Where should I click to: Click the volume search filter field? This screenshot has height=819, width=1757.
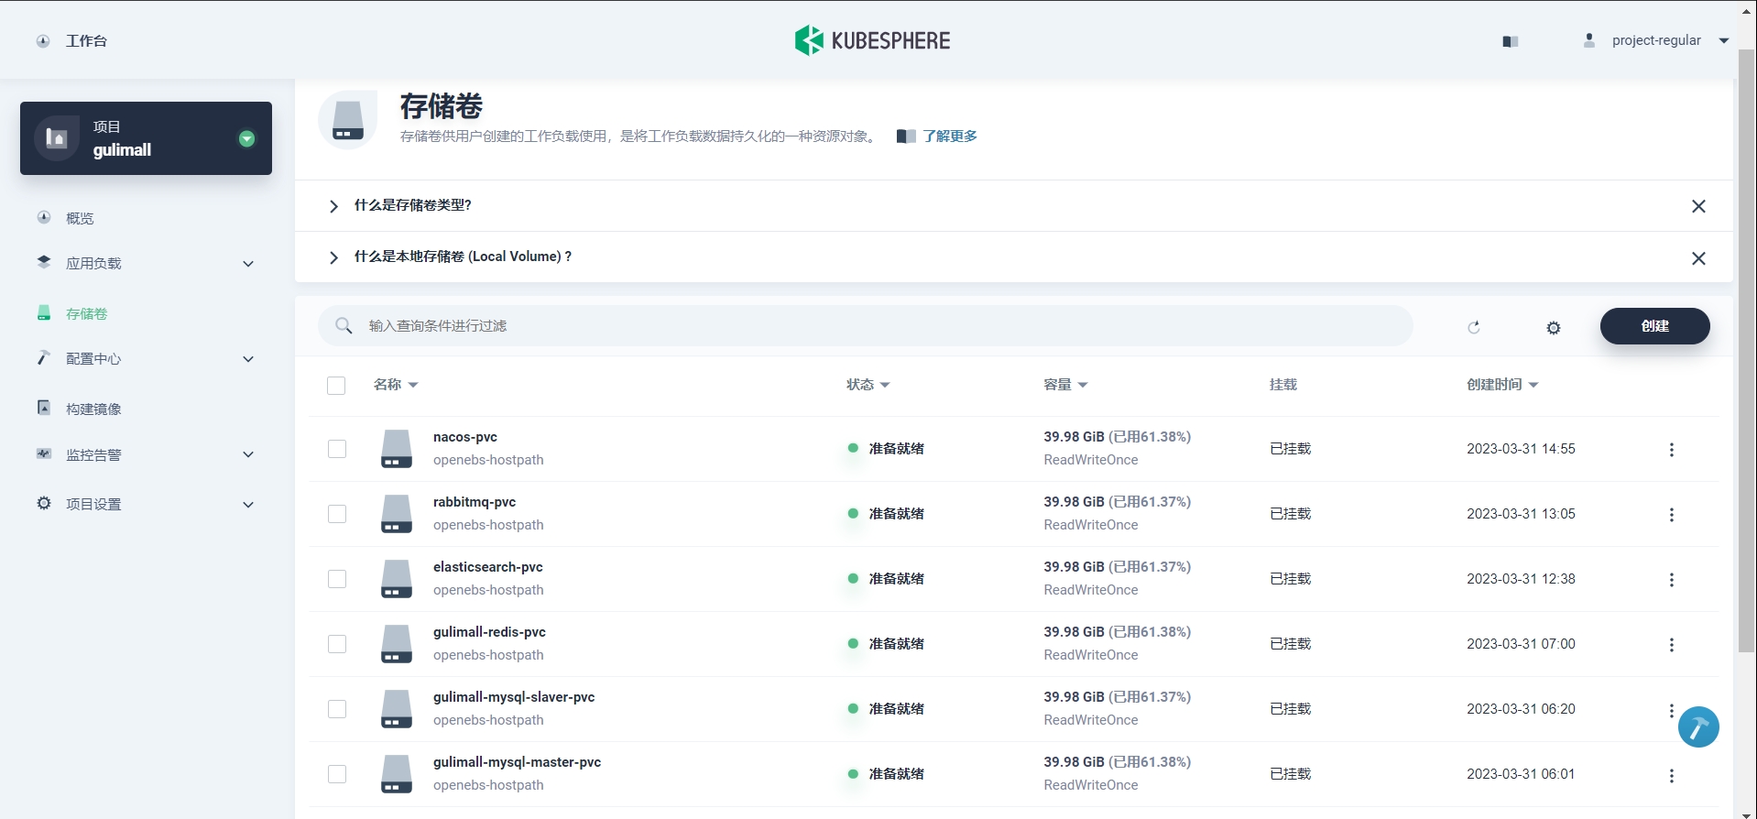coord(865,326)
